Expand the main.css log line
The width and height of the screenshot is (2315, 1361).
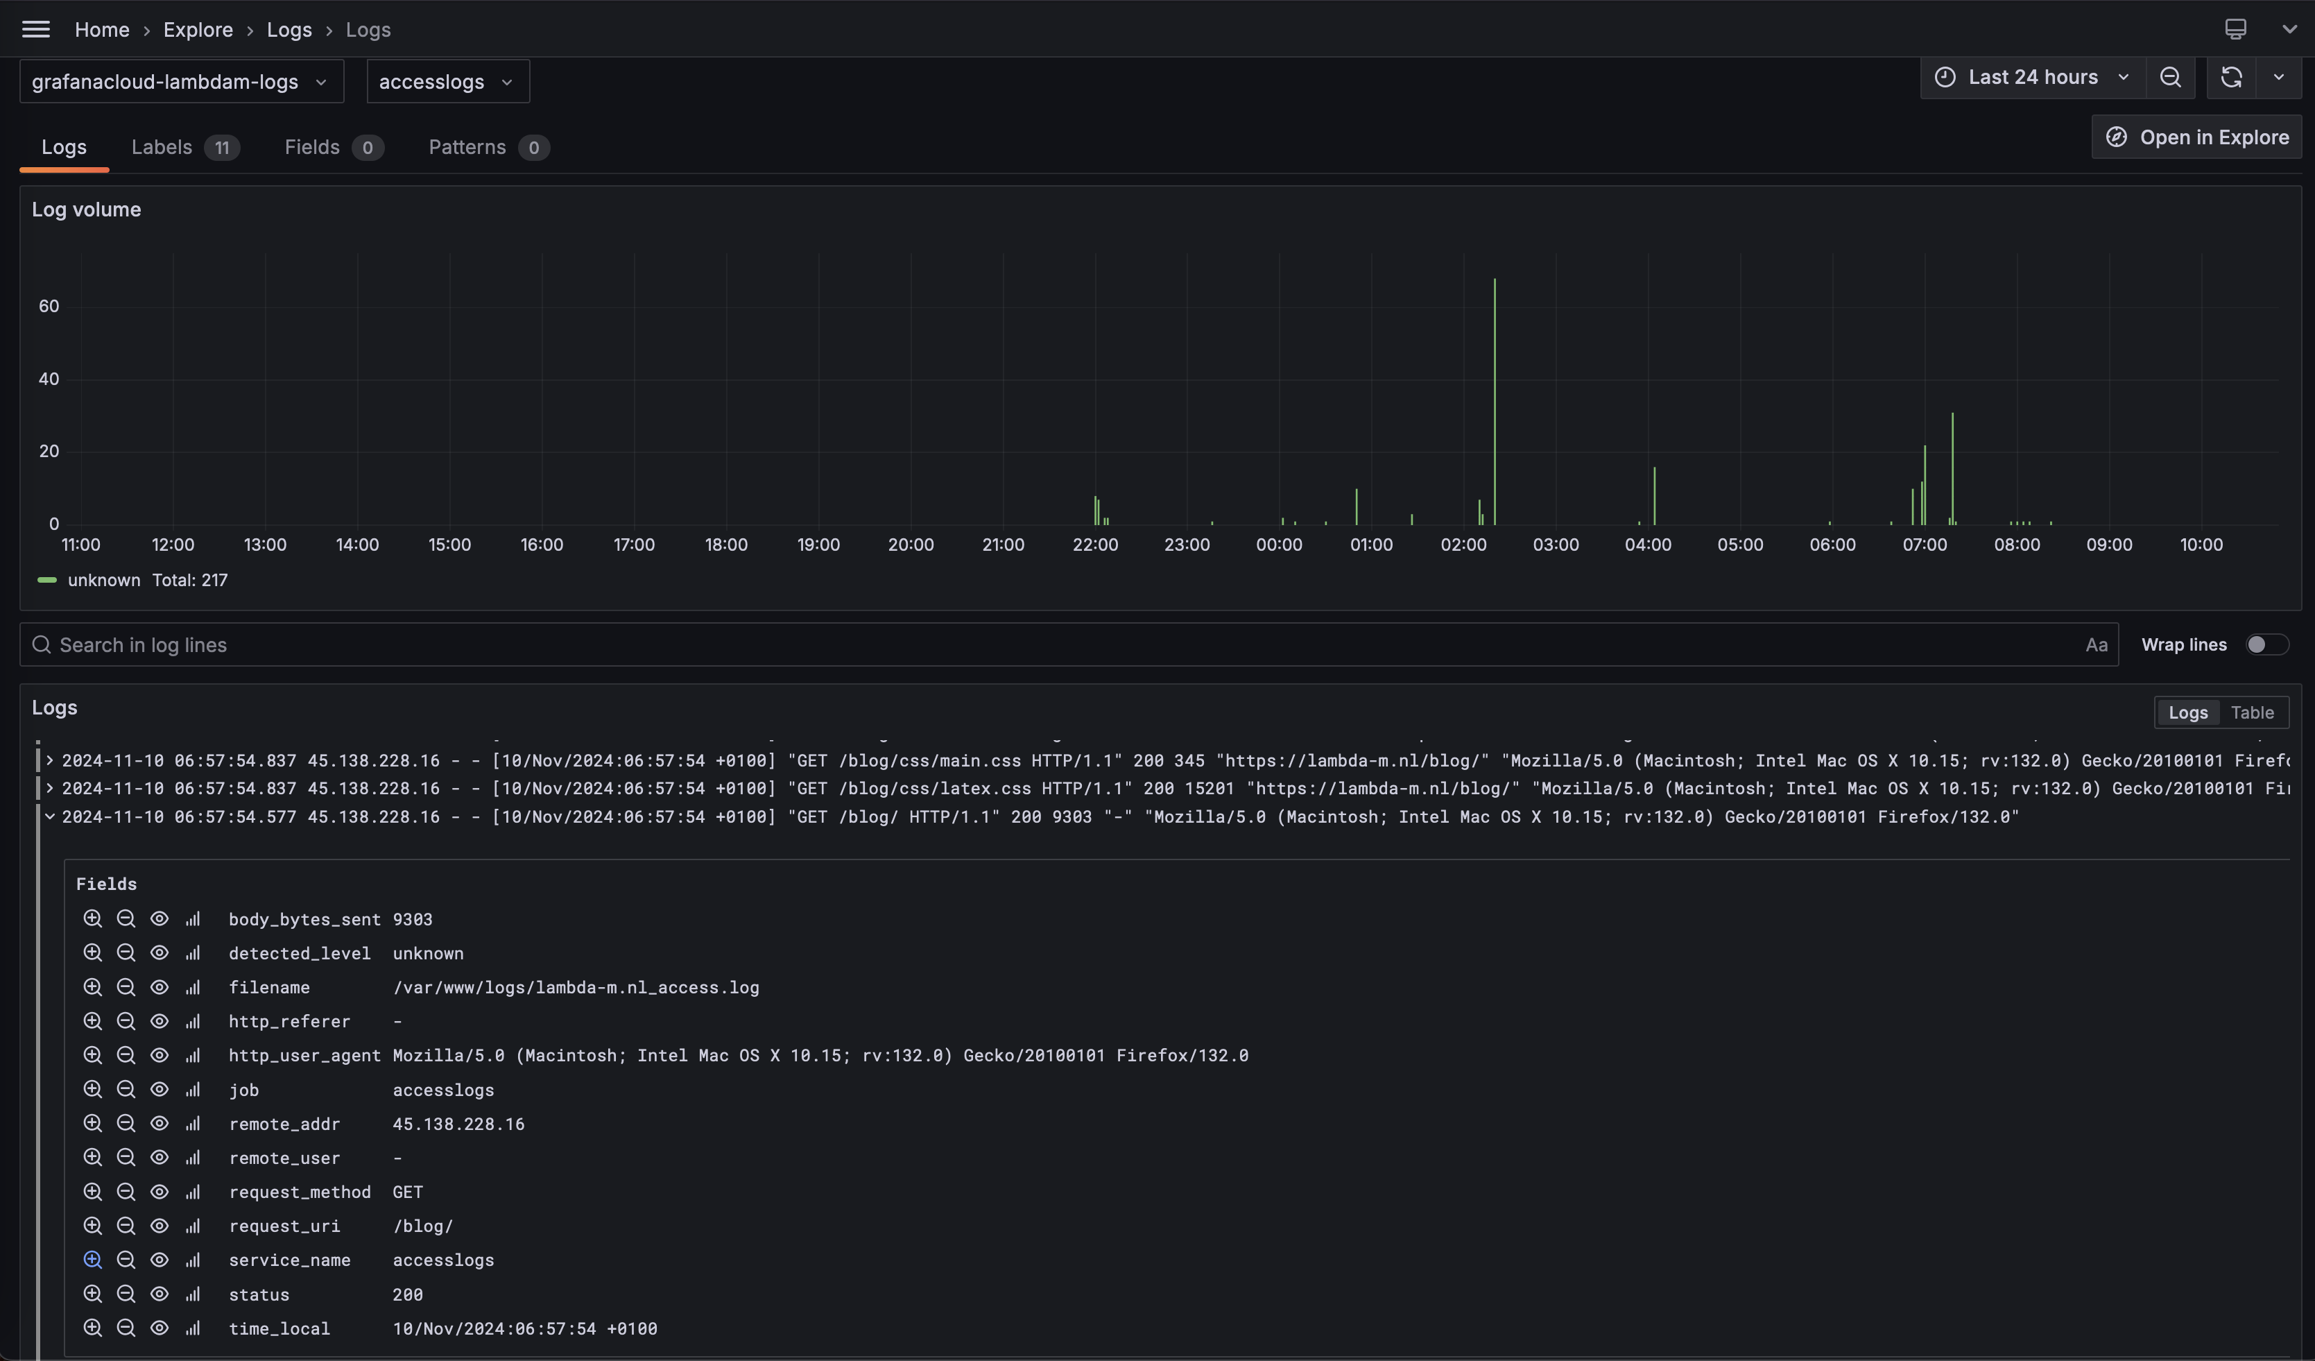pos(50,761)
